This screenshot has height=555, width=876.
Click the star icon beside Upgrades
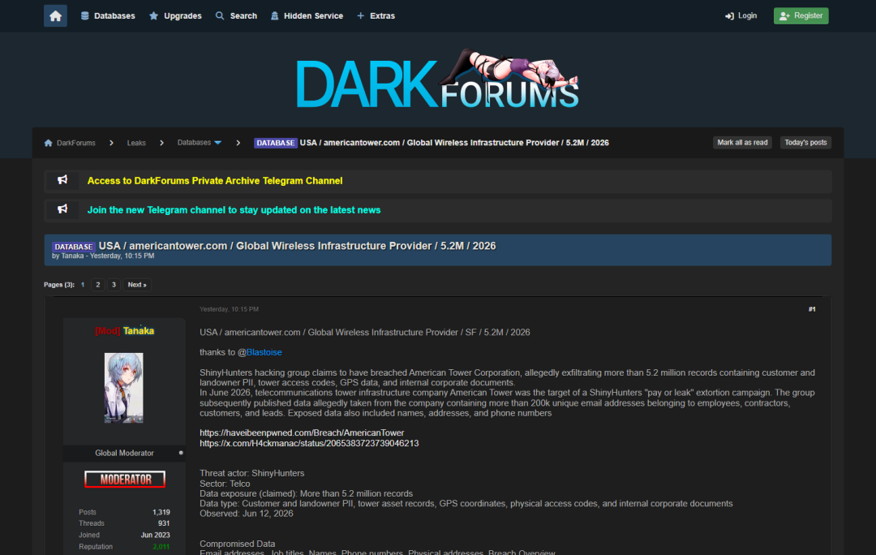[x=153, y=15]
